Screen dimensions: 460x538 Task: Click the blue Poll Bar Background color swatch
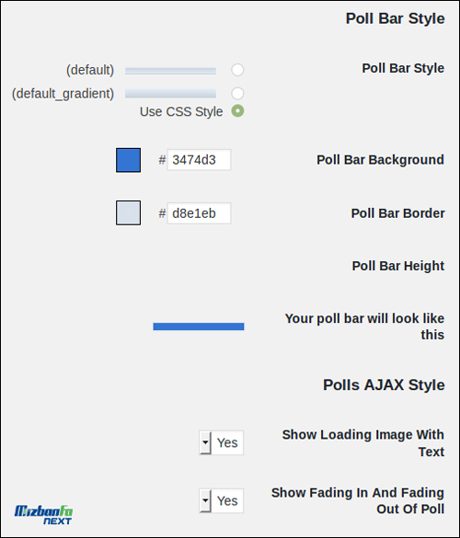point(129,160)
